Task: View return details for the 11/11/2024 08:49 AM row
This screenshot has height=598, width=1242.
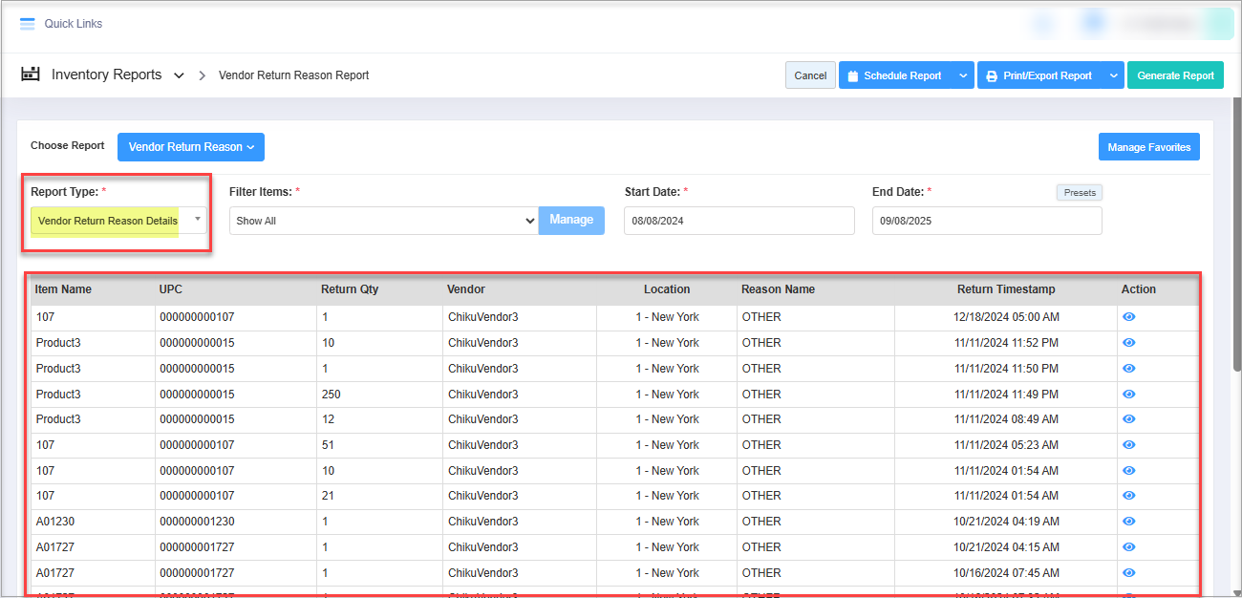Action: coord(1128,419)
